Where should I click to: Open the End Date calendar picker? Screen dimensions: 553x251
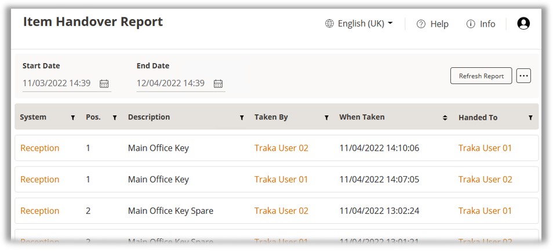pyautogui.click(x=219, y=83)
